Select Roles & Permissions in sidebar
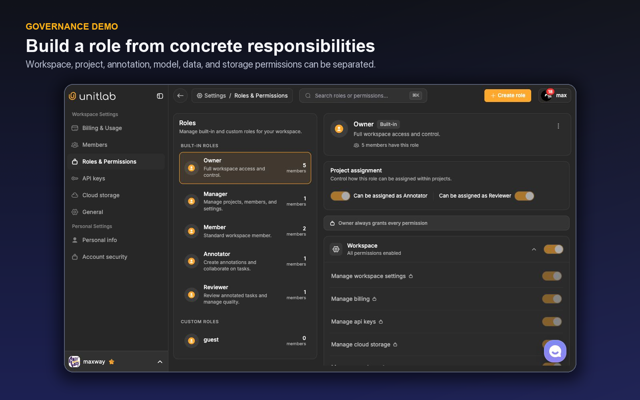 click(x=116, y=162)
